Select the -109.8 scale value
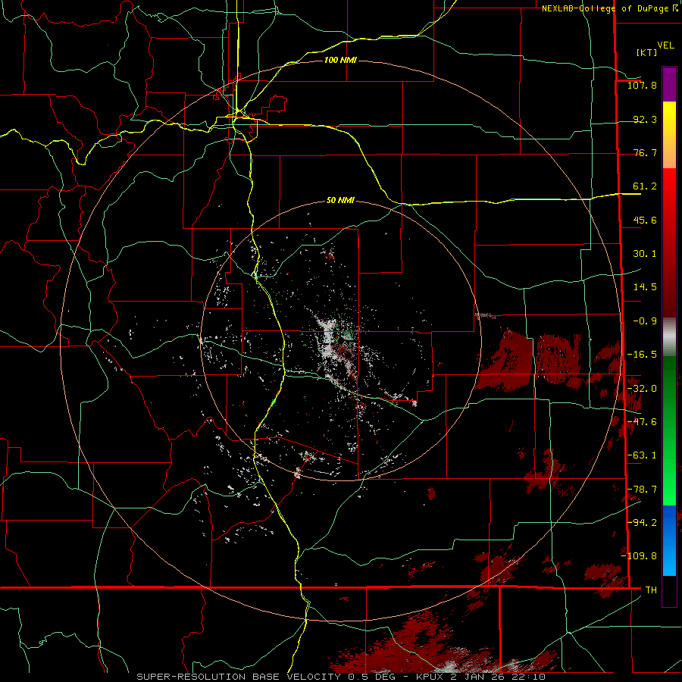 pyautogui.click(x=639, y=556)
